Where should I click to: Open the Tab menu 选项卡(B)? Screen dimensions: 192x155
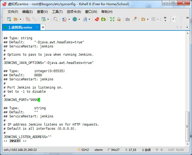74,12
